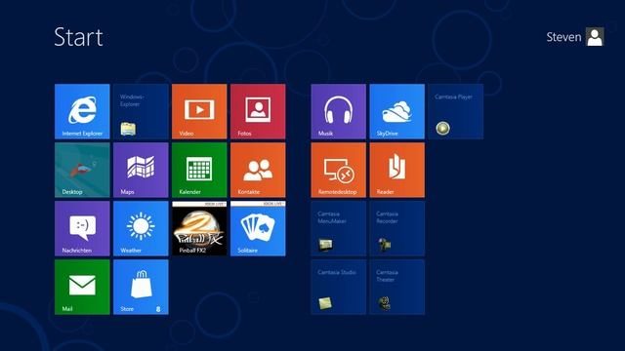Screen dimensions: 625x351
Task: Open the Weather tile
Action: (x=141, y=228)
